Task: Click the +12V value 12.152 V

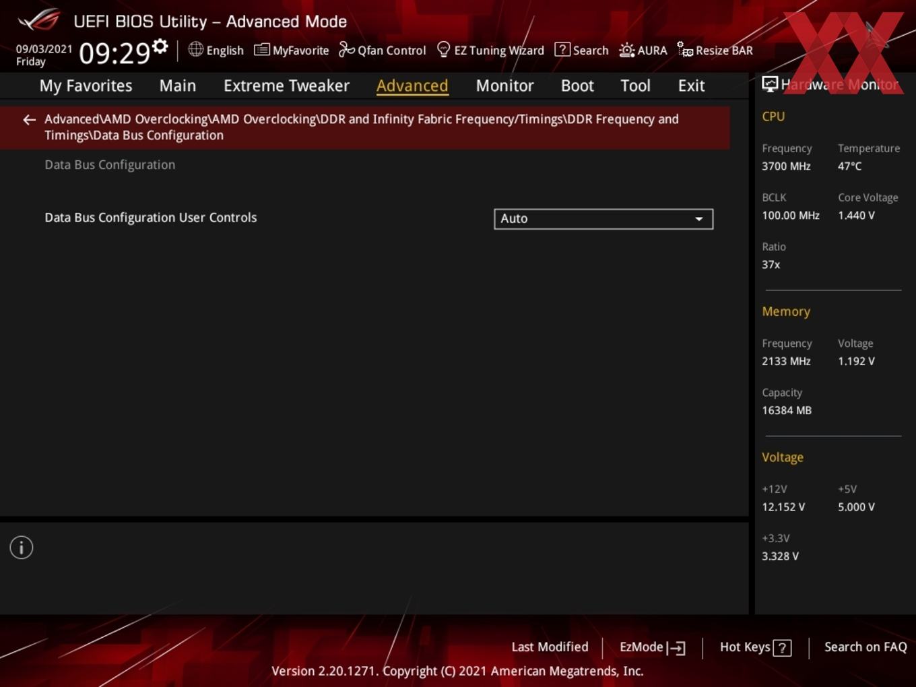Action: coord(783,506)
